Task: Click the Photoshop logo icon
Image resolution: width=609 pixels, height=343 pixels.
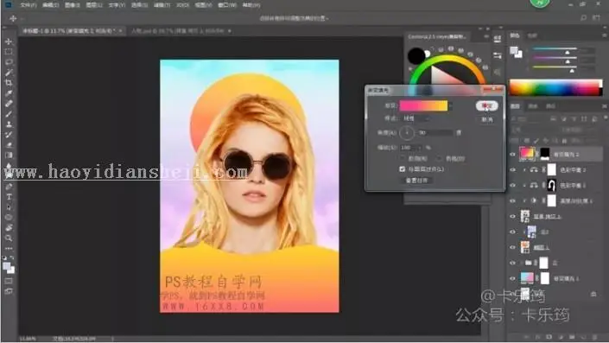Action: coord(8,4)
